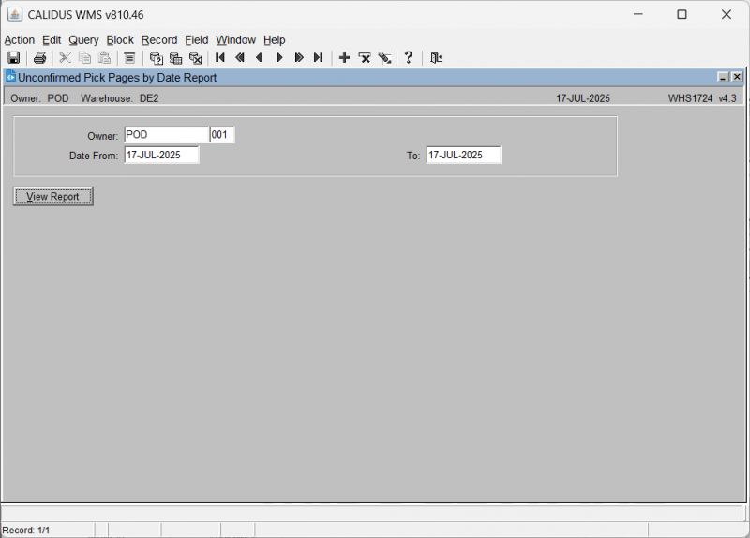
Task: Click the Execute Query database icon
Action: point(175,58)
